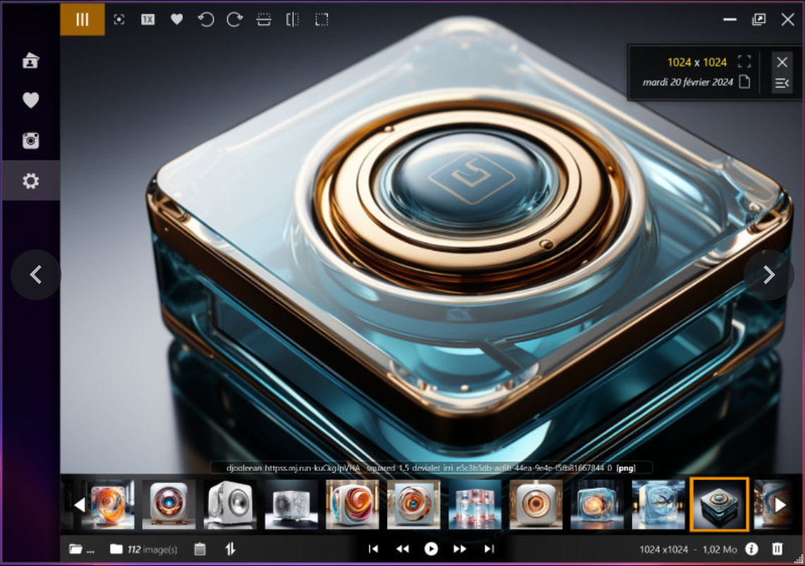
Task: Open settings with the gear icon
Action: [x=30, y=182]
